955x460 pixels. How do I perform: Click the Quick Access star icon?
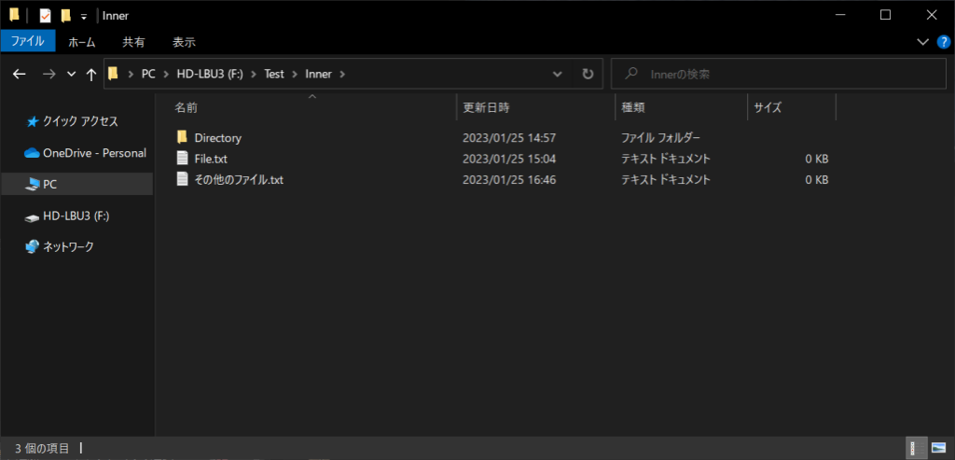pyautogui.click(x=33, y=122)
